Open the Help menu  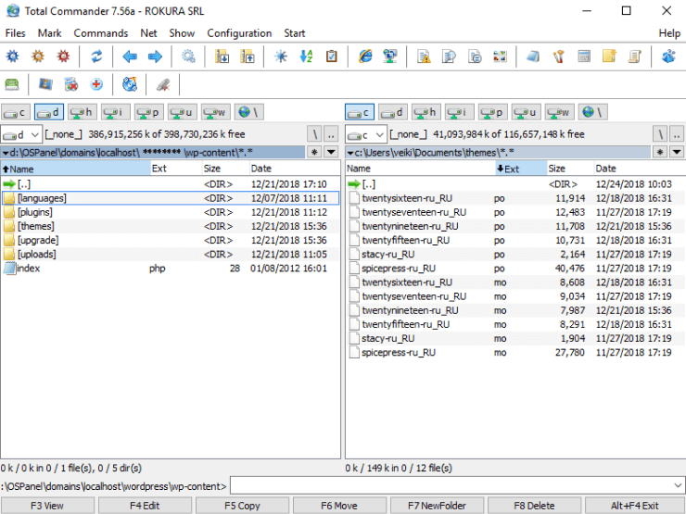[669, 33]
